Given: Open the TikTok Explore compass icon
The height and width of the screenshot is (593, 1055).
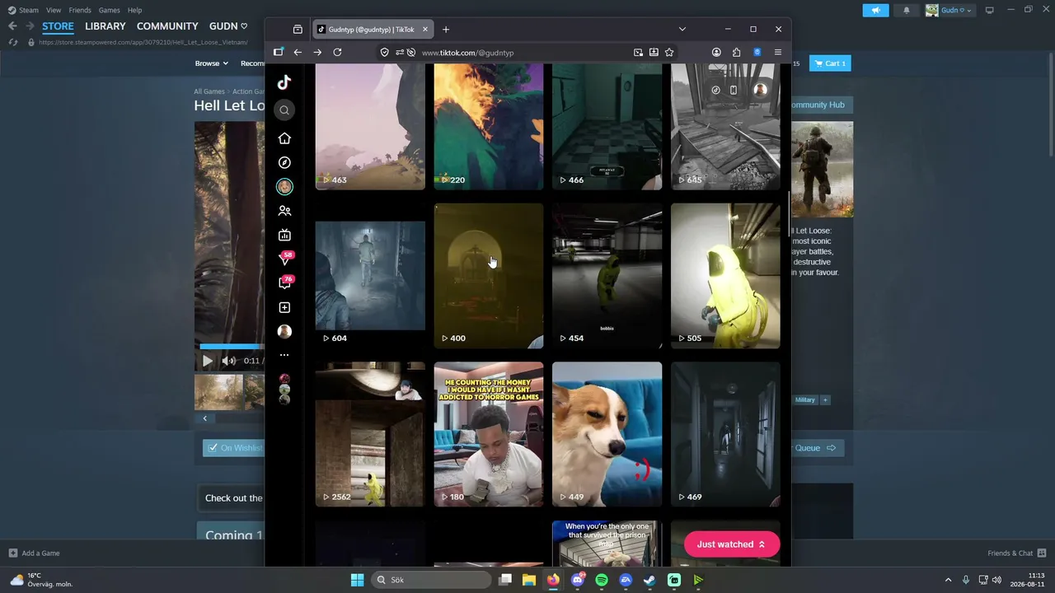Looking at the screenshot, I should point(284,163).
